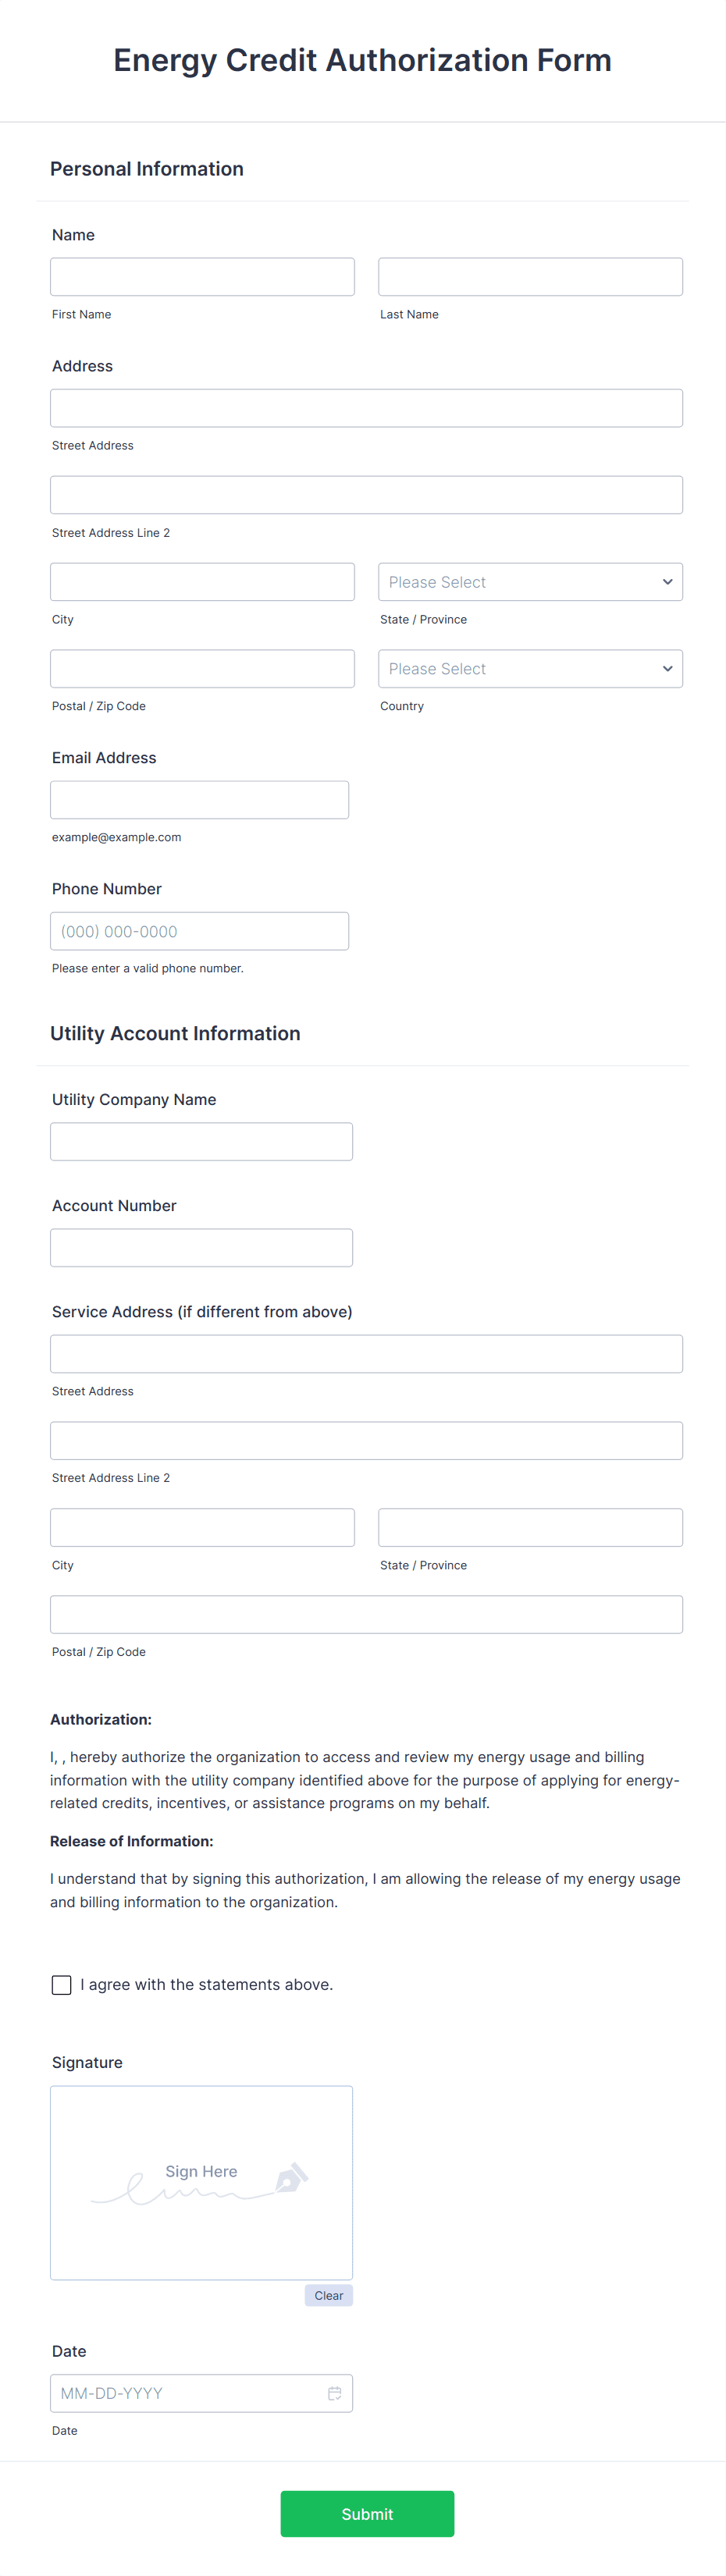The image size is (726, 2576).
Task: Click the Phone Number field showing (000) 000-0000
Action: pos(199,930)
